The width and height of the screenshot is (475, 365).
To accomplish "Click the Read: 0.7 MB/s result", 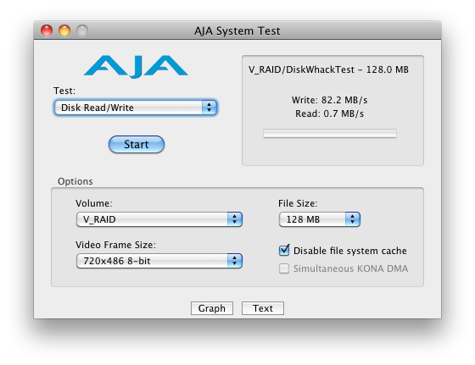I will pyautogui.click(x=330, y=113).
